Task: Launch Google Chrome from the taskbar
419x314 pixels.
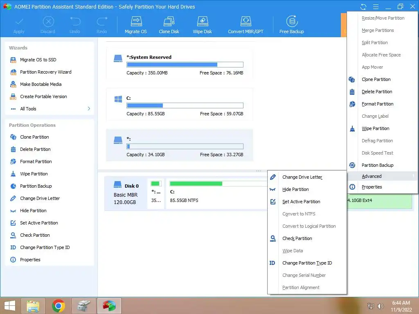Action: click(59, 306)
